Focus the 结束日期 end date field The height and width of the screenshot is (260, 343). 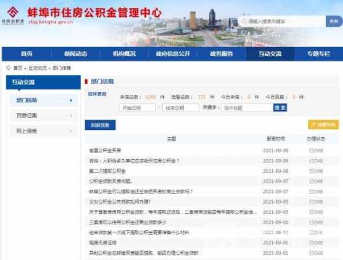pos(181,108)
